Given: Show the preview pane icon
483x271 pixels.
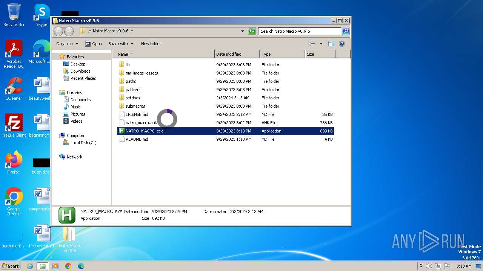Looking at the screenshot, I should 331,44.
